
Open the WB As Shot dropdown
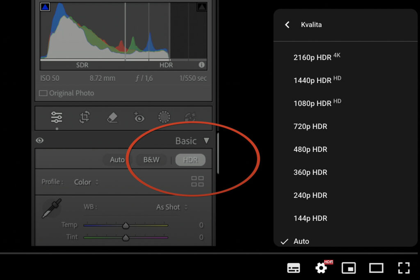tap(171, 207)
